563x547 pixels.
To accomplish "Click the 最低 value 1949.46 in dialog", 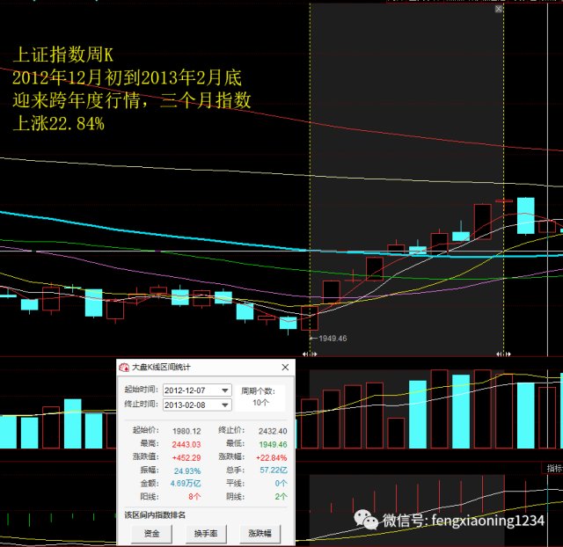I will click(x=273, y=444).
